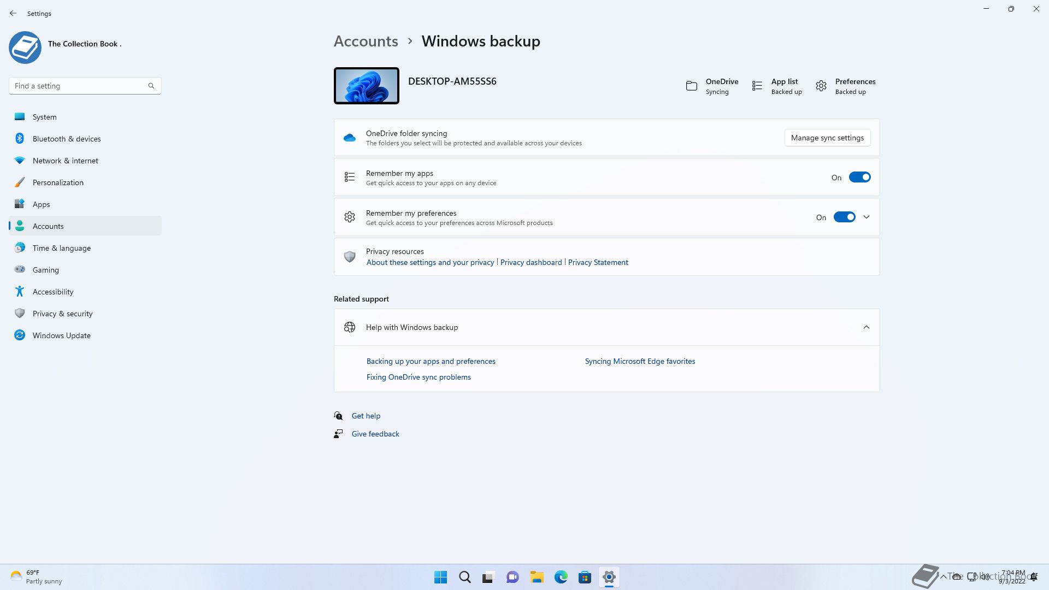Click the Bluetooth icon in sidebar

20,138
